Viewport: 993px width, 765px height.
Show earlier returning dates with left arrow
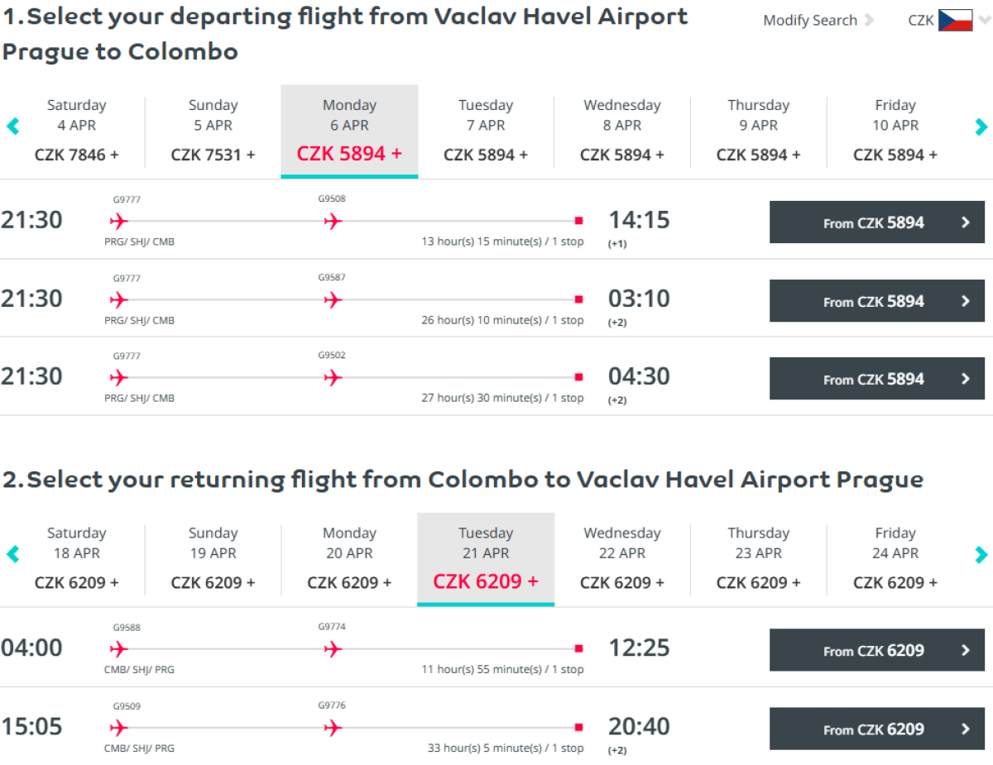[x=12, y=554]
